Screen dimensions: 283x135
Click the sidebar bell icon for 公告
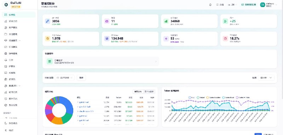pos(6,60)
